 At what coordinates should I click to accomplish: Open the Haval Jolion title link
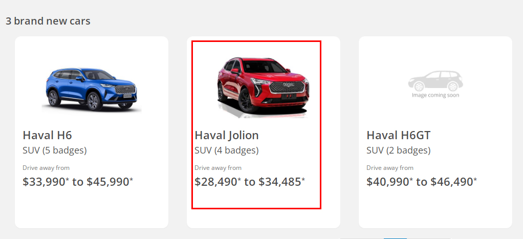(x=227, y=135)
